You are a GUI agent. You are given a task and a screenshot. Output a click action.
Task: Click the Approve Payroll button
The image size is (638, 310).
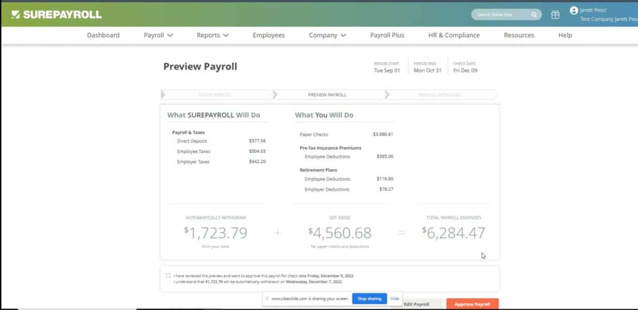click(472, 304)
